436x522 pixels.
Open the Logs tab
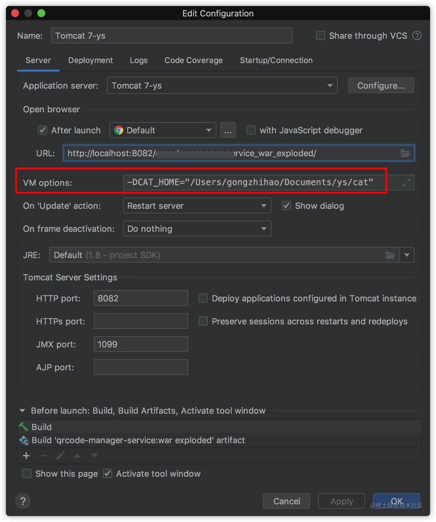point(139,60)
